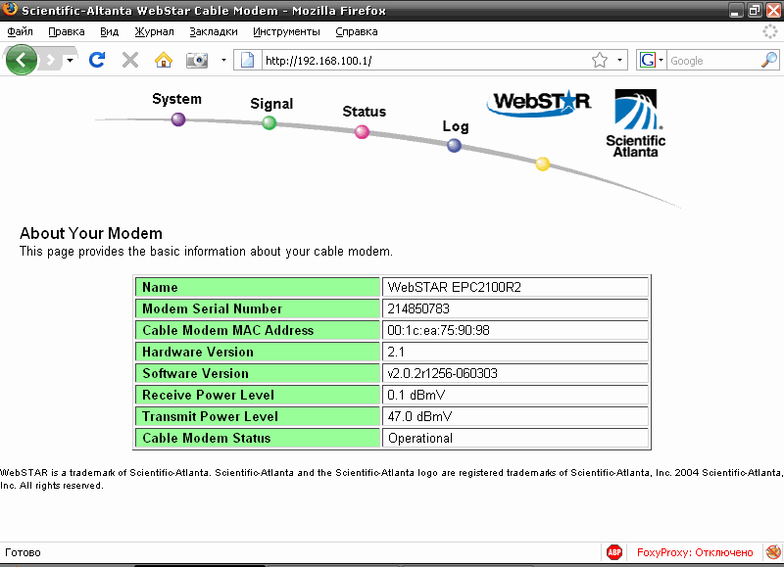This screenshot has height=567, width=784.
Task: Click the MAC address 00:1c:ea:75:90:98
Action: (x=438, y=330)
